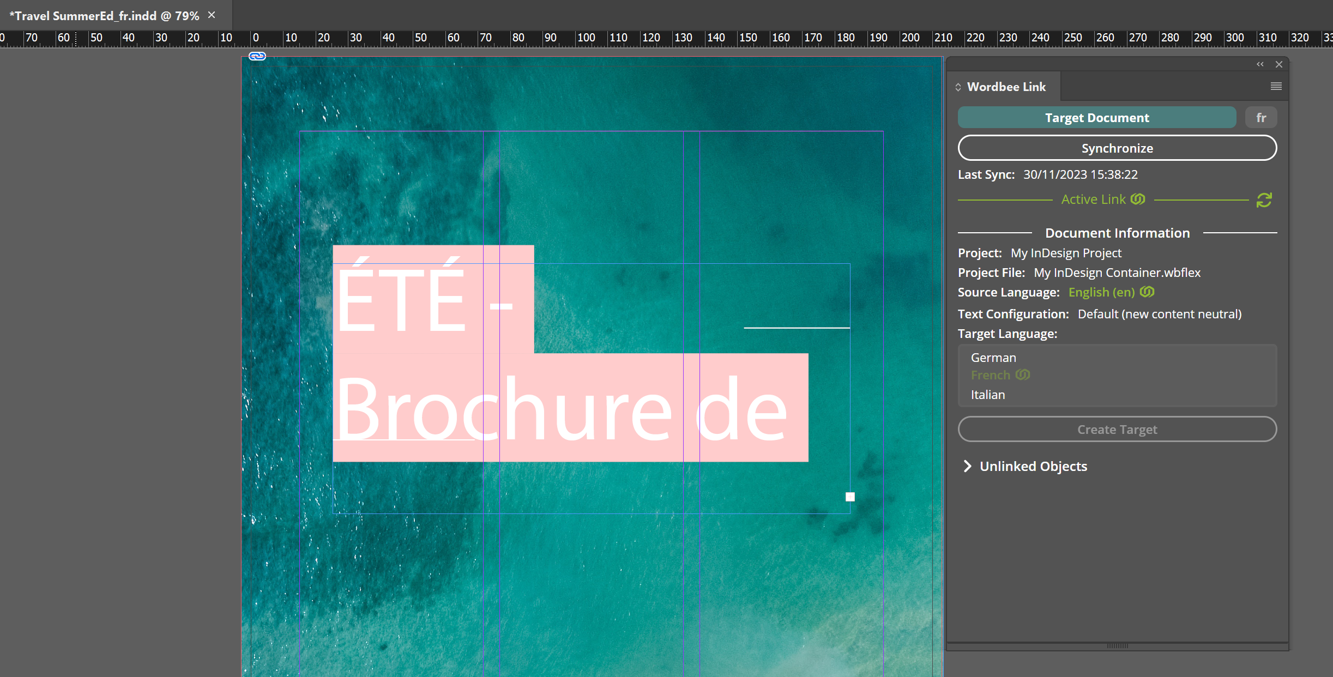Close the Travel SummerEd_fr.indd document tab
This screenshot has width=1333, height=677.
[212, 15]
